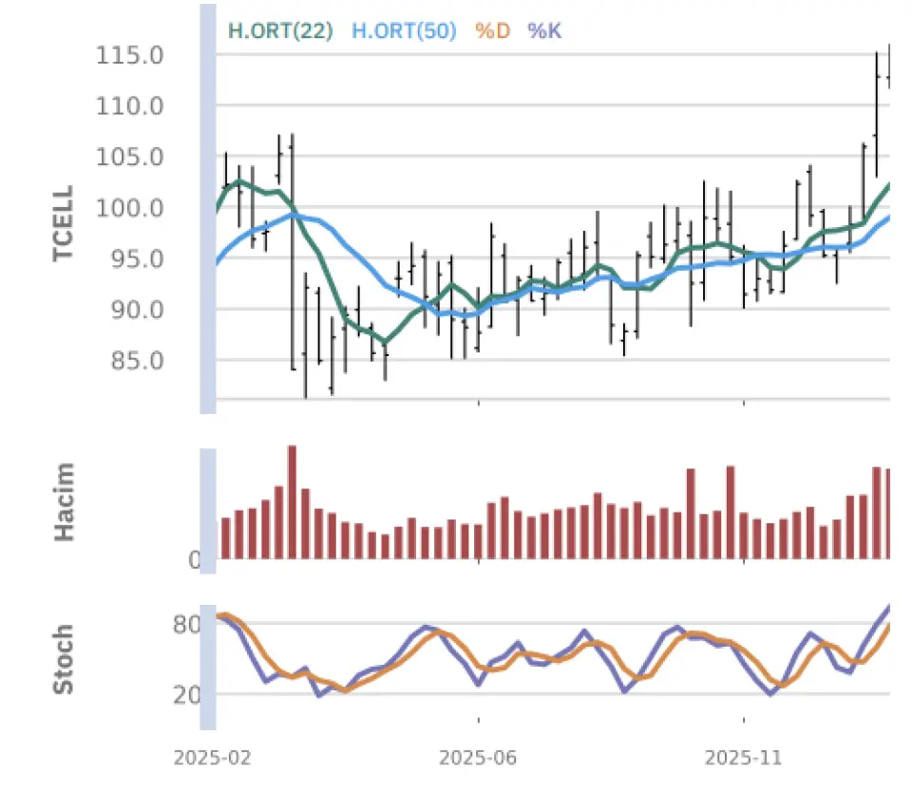
Task: Select the 2025-11 date label
Action: coord(744,759)
